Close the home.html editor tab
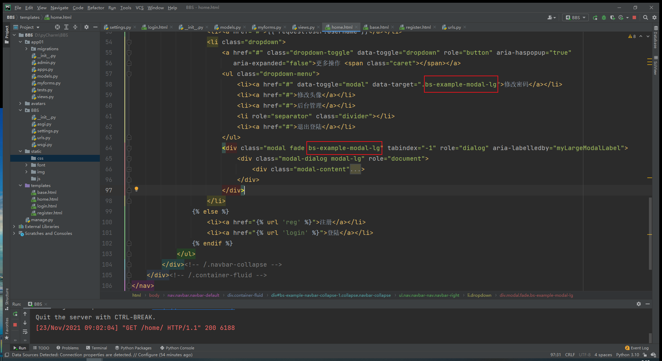This screenshot has height=361, width=662. click(356, 27)
